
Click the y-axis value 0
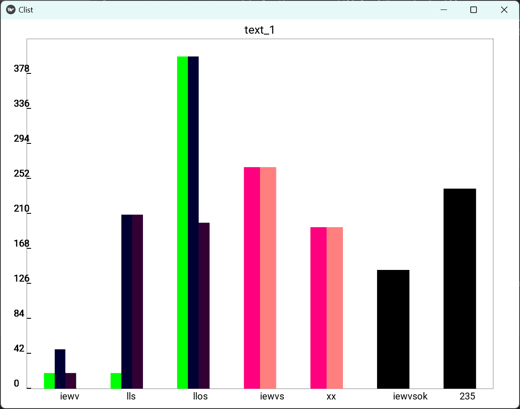pos(16,384)
